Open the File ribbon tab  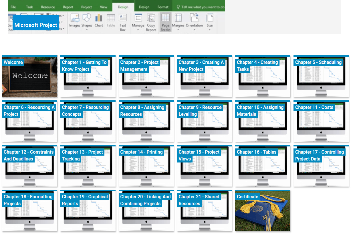13,7
